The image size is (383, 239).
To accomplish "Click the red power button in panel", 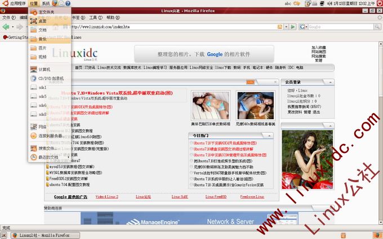I will click(378, 3).
